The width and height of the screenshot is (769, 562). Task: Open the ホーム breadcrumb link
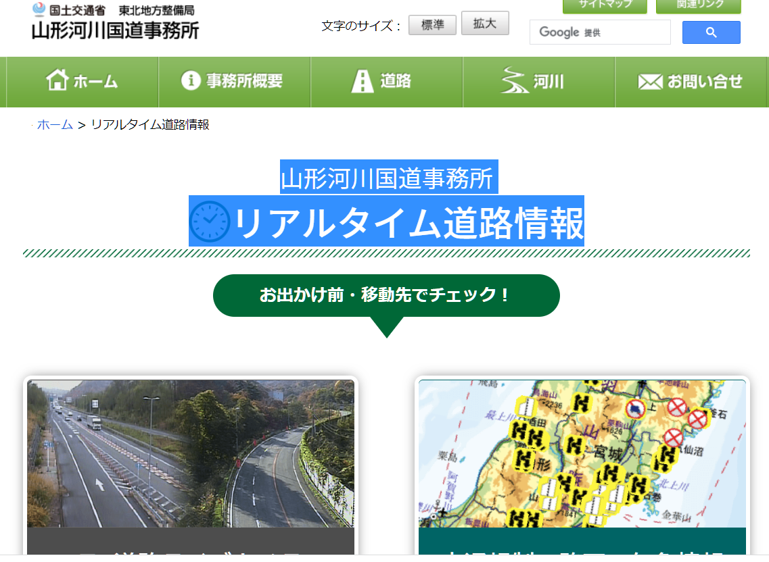55,124
